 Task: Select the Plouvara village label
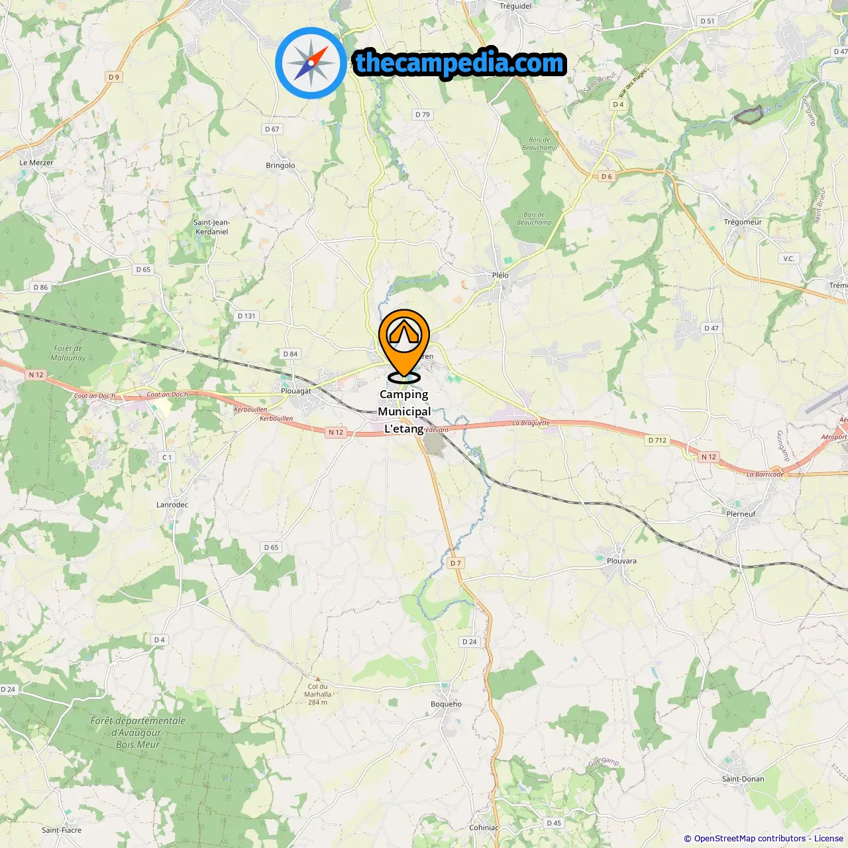pos(621,561)
